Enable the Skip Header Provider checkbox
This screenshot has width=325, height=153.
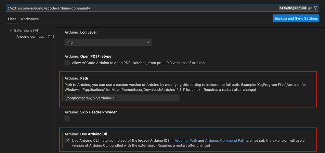[67, 119]
